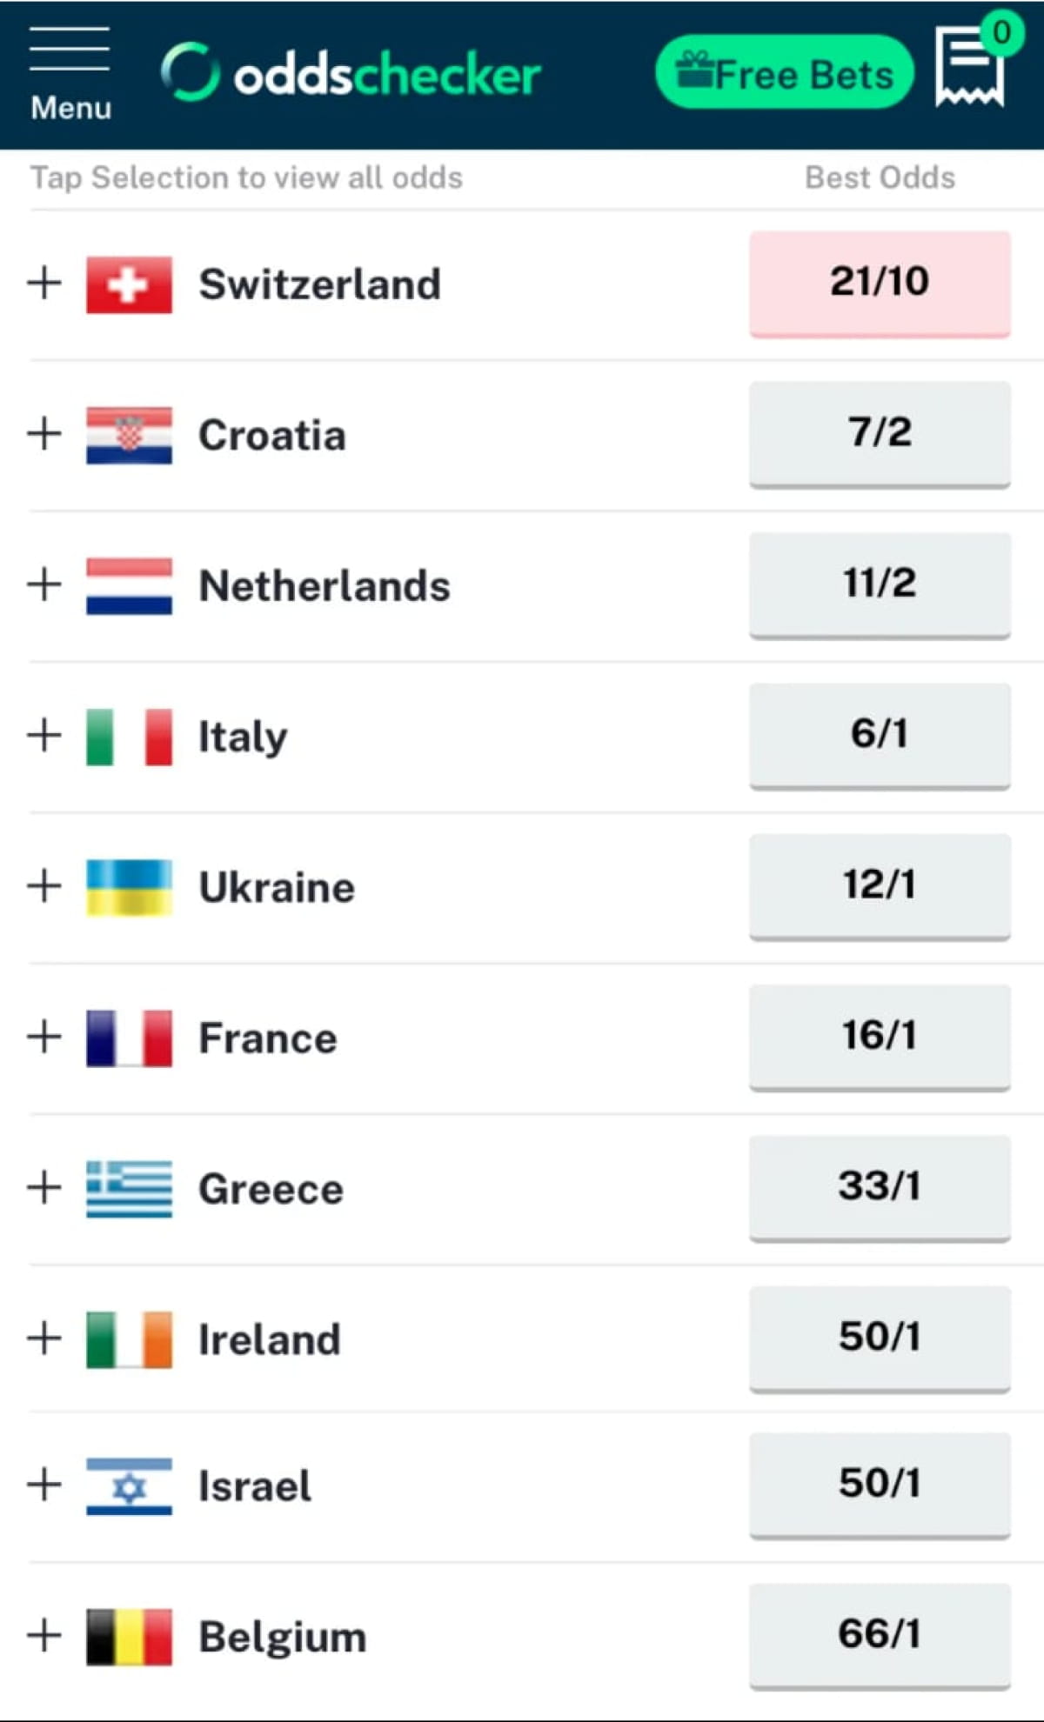The image size is (1044, 1722).
Task: Expand the Netherlands row plus sign
Action: tap(44, 584)
